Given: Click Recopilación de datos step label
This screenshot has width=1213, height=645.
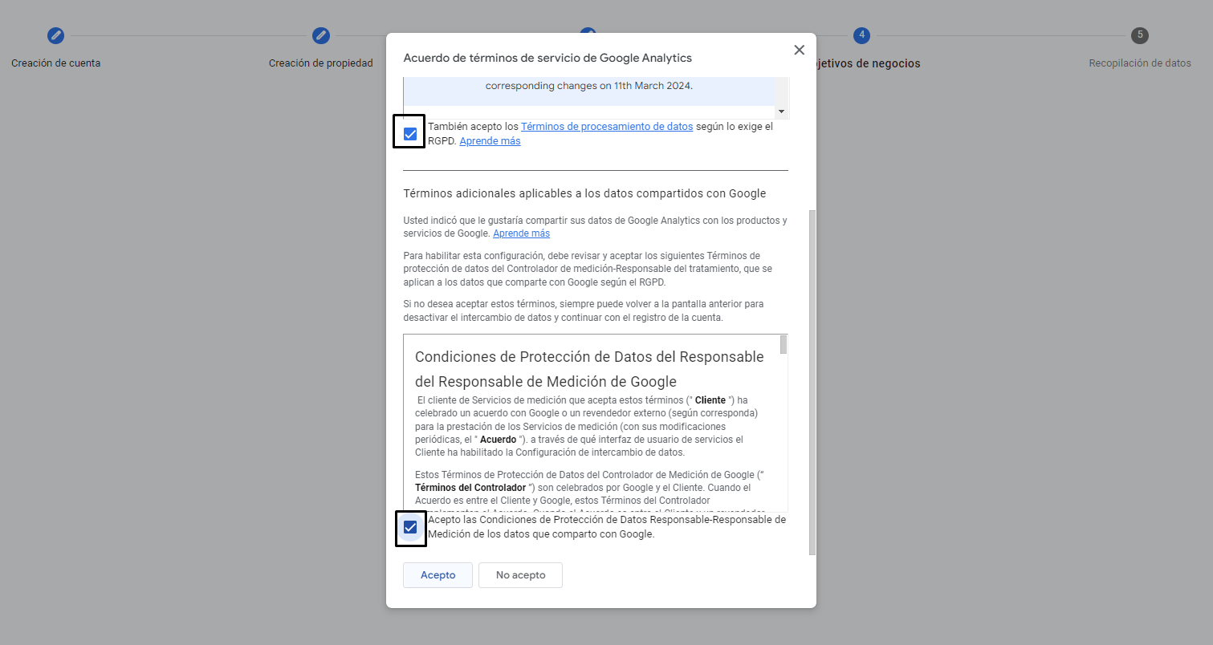Looking at the screenshot, I should tap(1140, 63).
